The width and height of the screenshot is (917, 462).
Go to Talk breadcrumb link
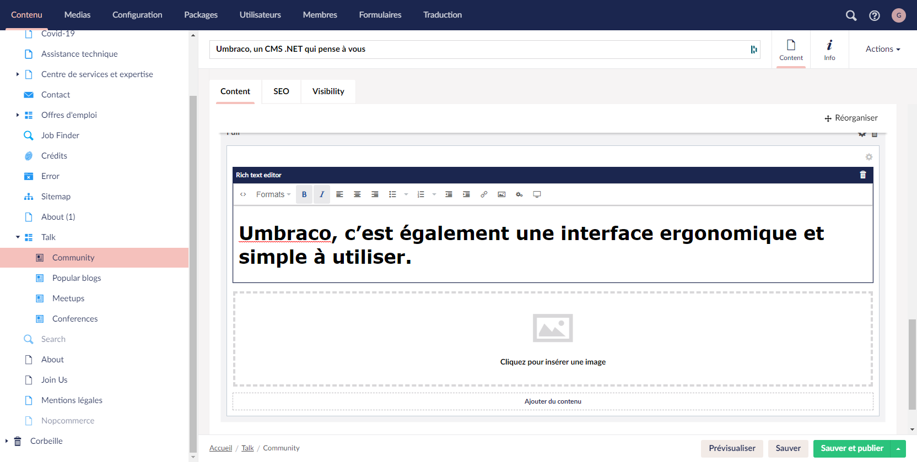(247, 448)
